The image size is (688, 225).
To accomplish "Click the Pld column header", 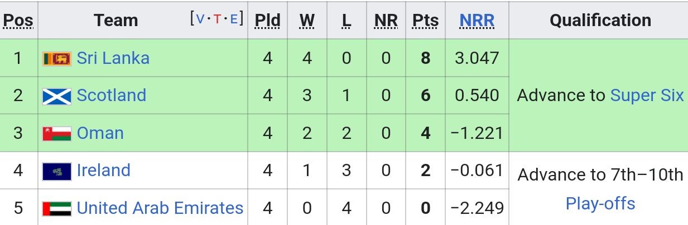I will [x=268, y=21].
